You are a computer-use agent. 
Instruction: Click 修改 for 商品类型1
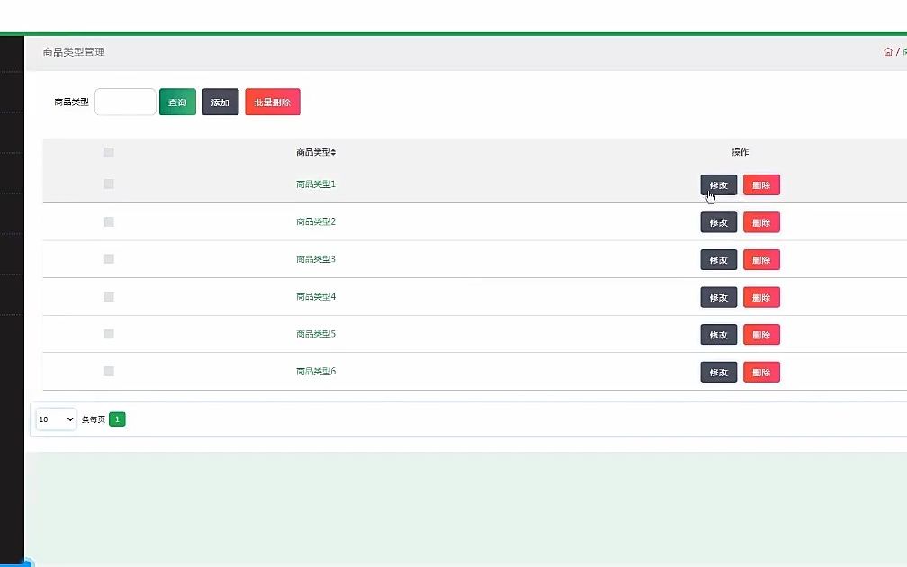tap(718, 185)
